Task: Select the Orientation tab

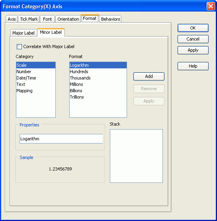Action: pos(68,19)
